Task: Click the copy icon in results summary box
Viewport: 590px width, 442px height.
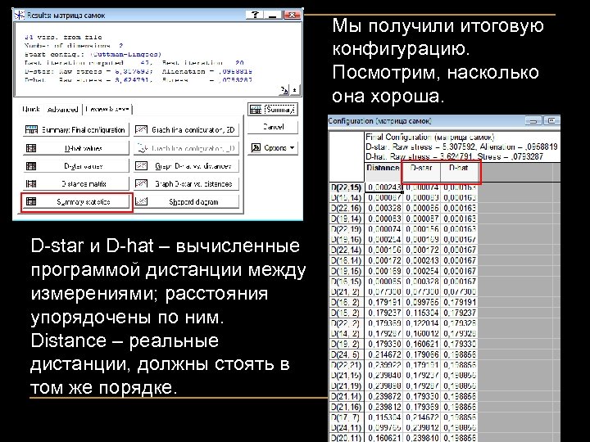Action: 284,90
